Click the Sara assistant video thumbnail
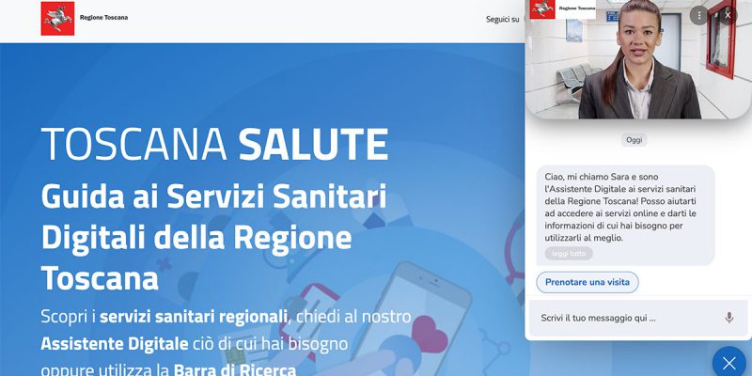 (638, 59)
